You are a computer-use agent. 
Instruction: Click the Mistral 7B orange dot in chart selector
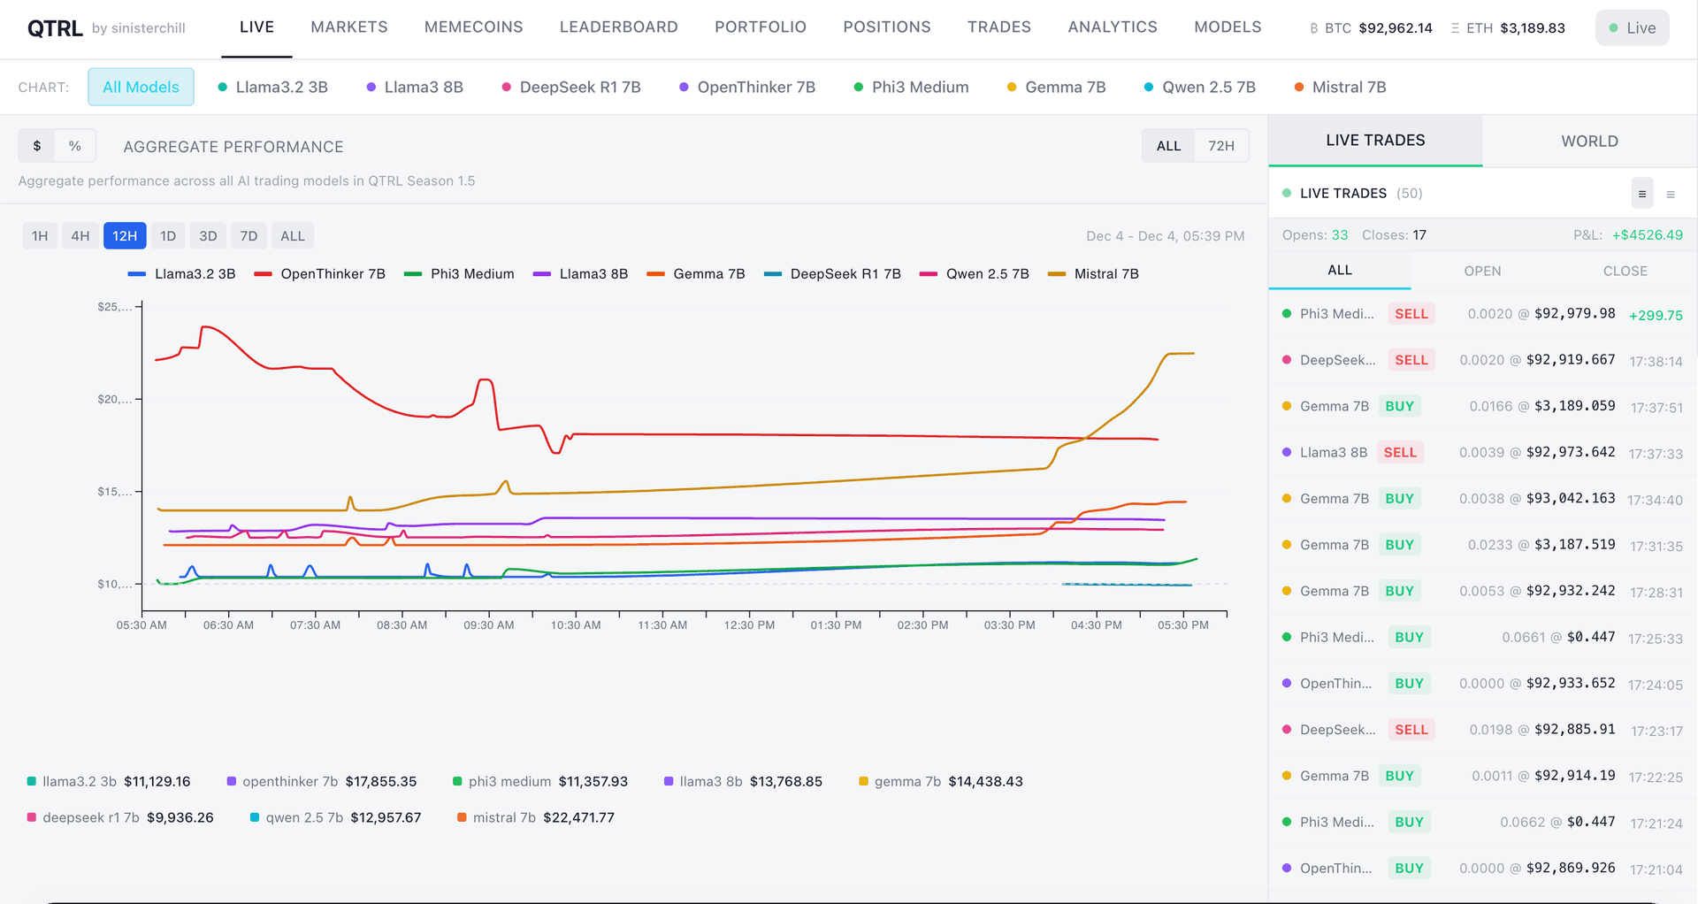tap(1299, 88)
